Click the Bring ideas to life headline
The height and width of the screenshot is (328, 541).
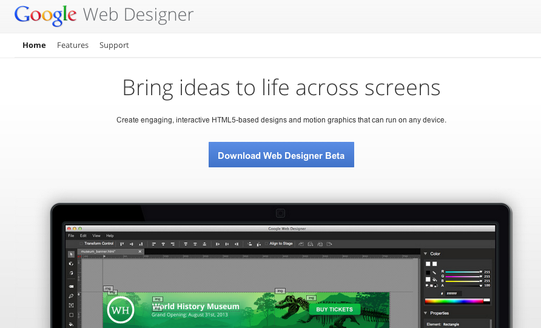click(x=281, y=87)
